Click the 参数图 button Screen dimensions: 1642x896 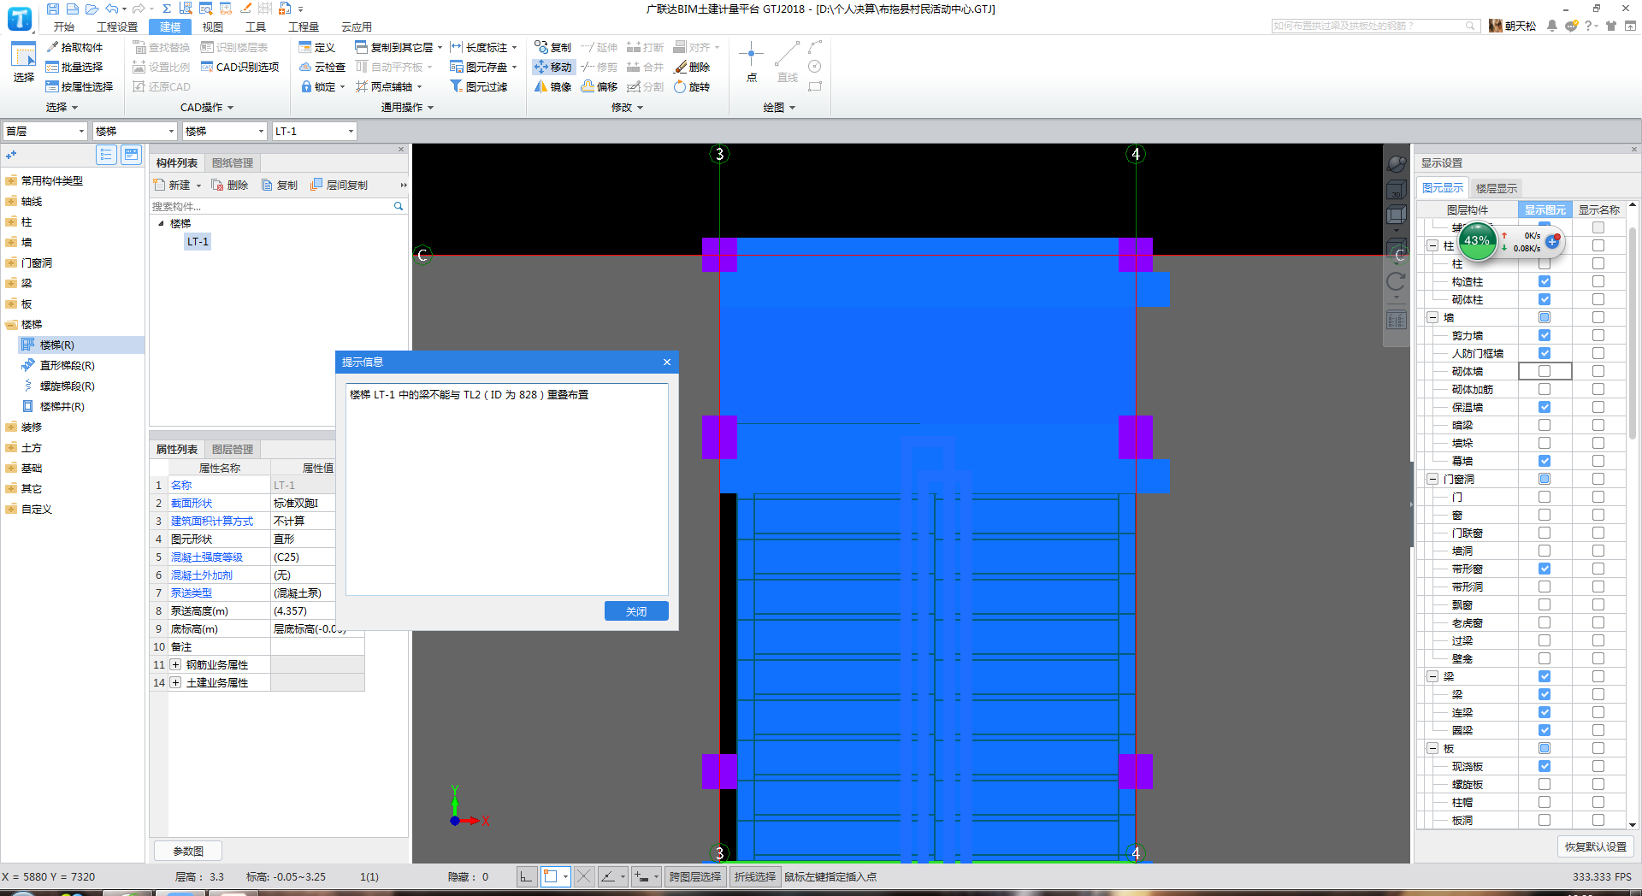tap(188, 851)
